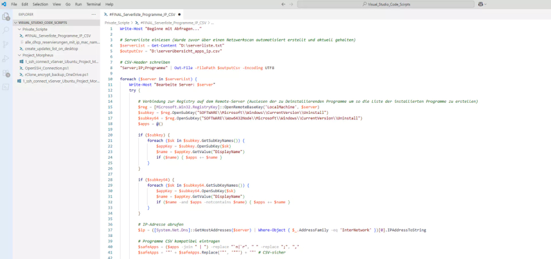Image resolution: width=551 pixels, height=259 pixels.
Task: Click the Copilot icon in title bar
Action: pyautogui.click(x=481, y=4)
